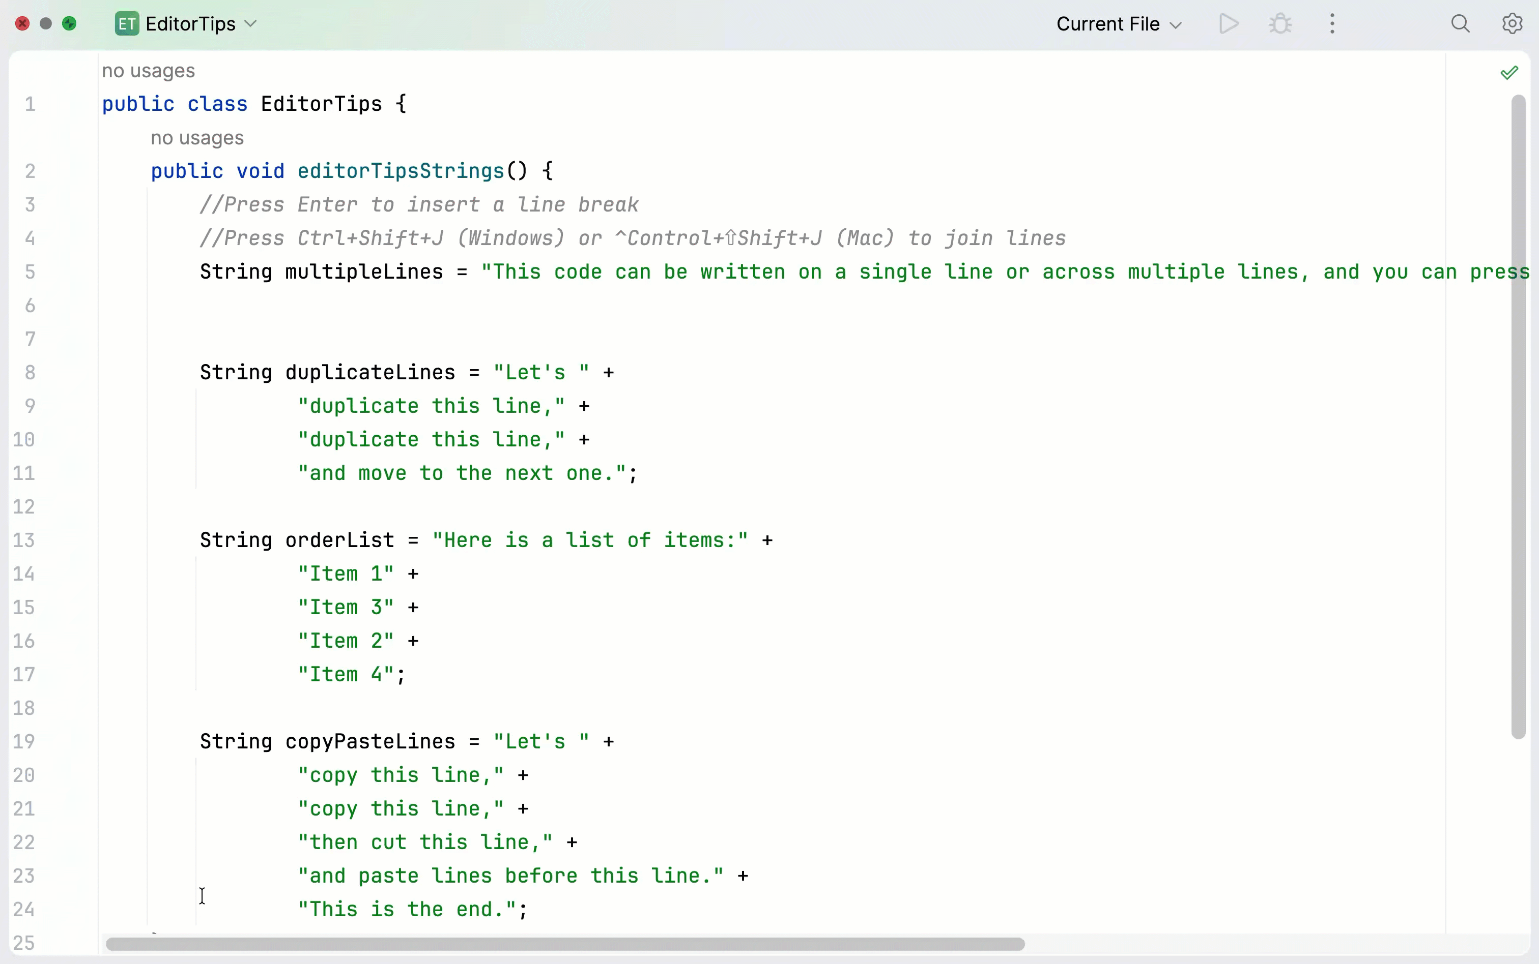1539x964 pixels.
Task: Click "duplicate this line," on line 10
Action: [x=432, y=440]
